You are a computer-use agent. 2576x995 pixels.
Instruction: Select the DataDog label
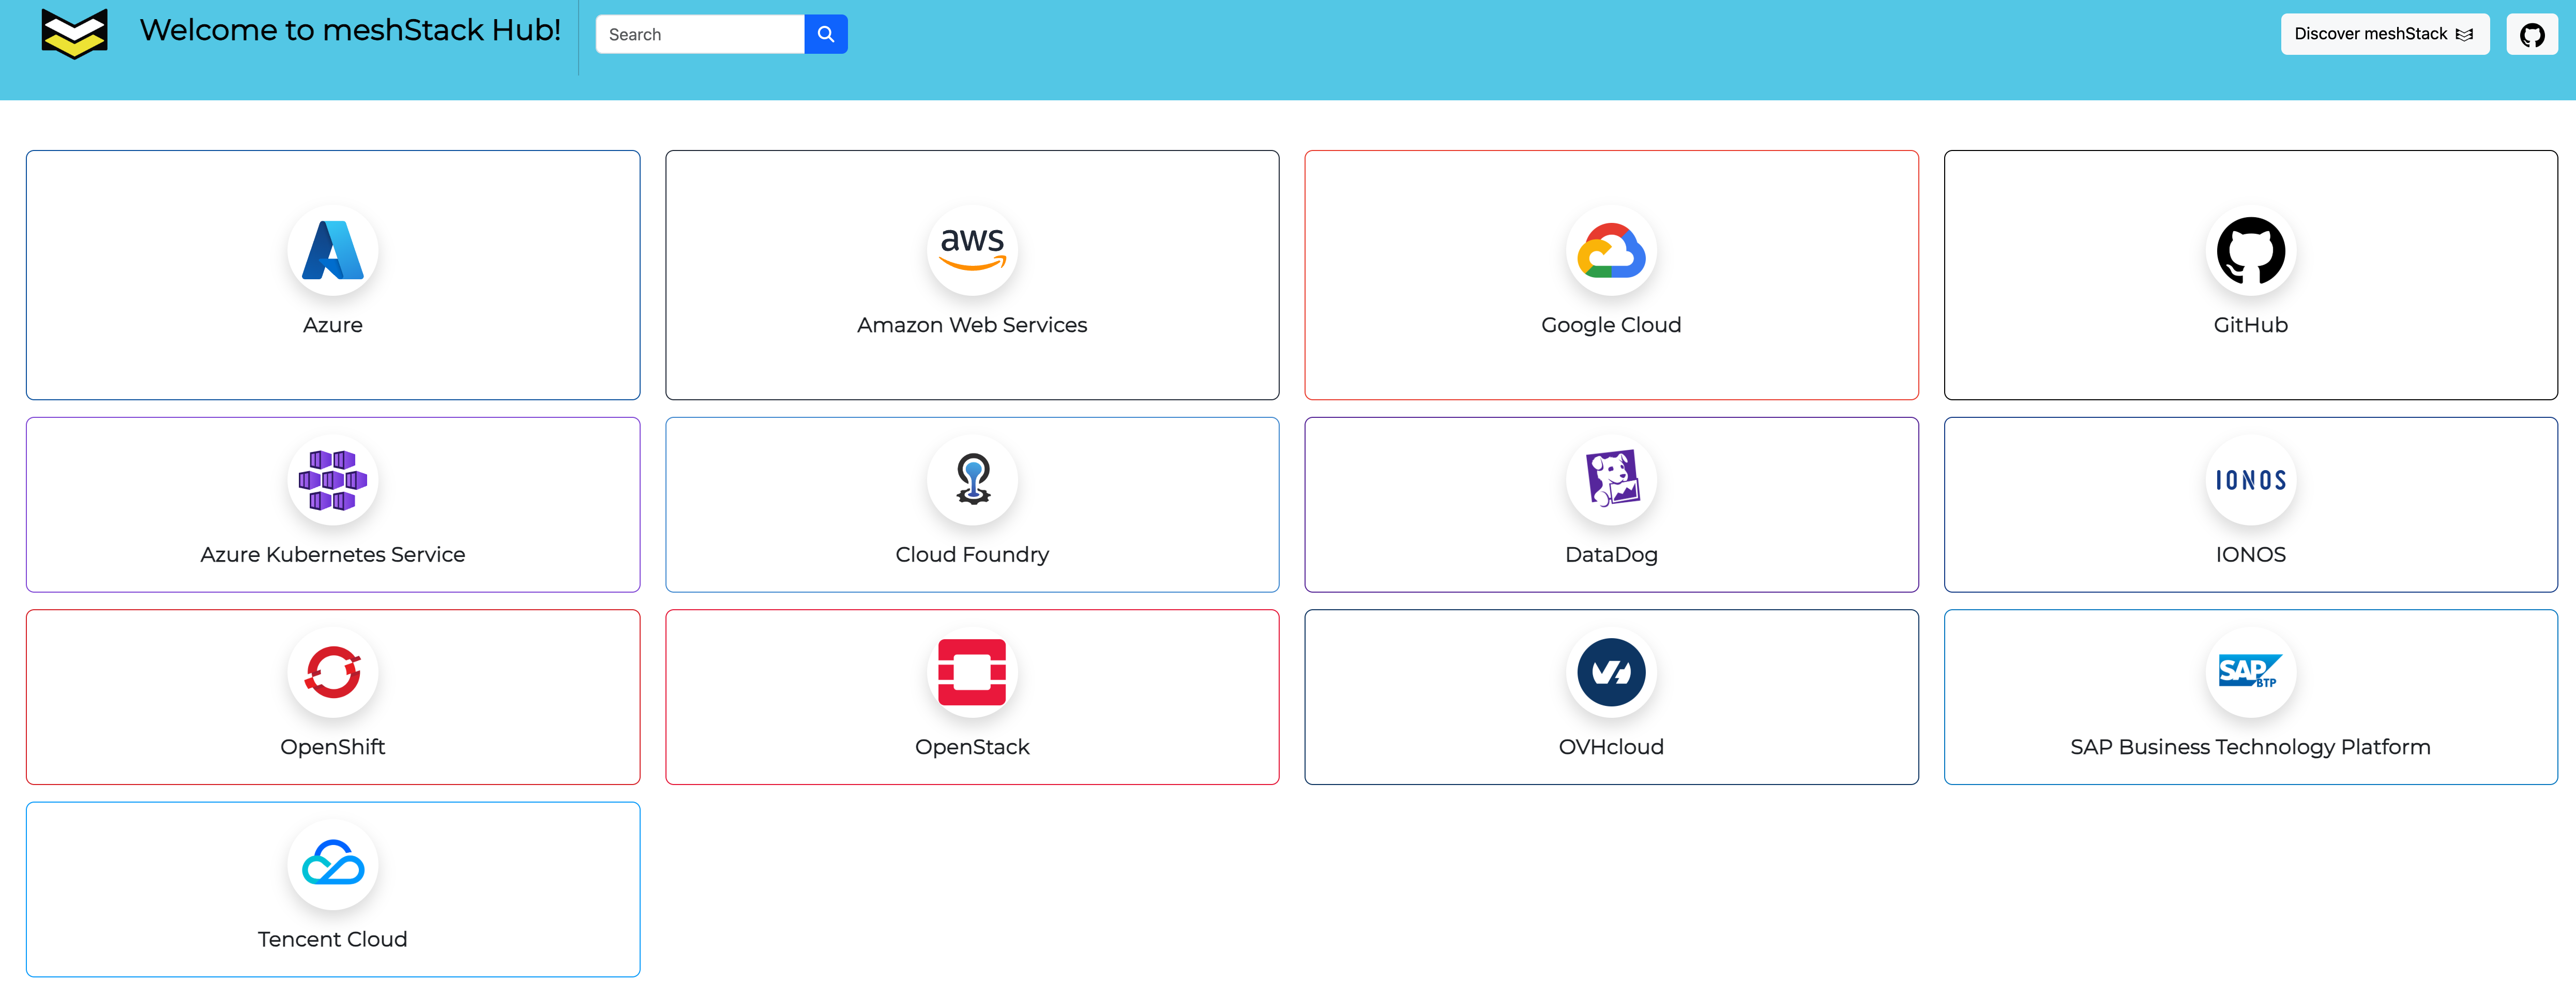click(x=1611, y=554)
